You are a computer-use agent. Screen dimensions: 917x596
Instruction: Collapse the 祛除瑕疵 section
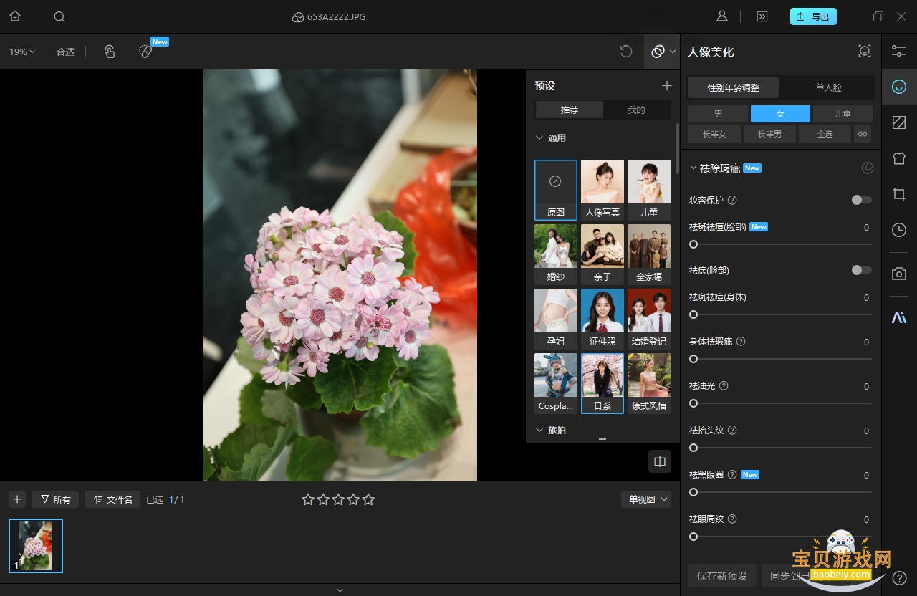(x=693, y=168)
